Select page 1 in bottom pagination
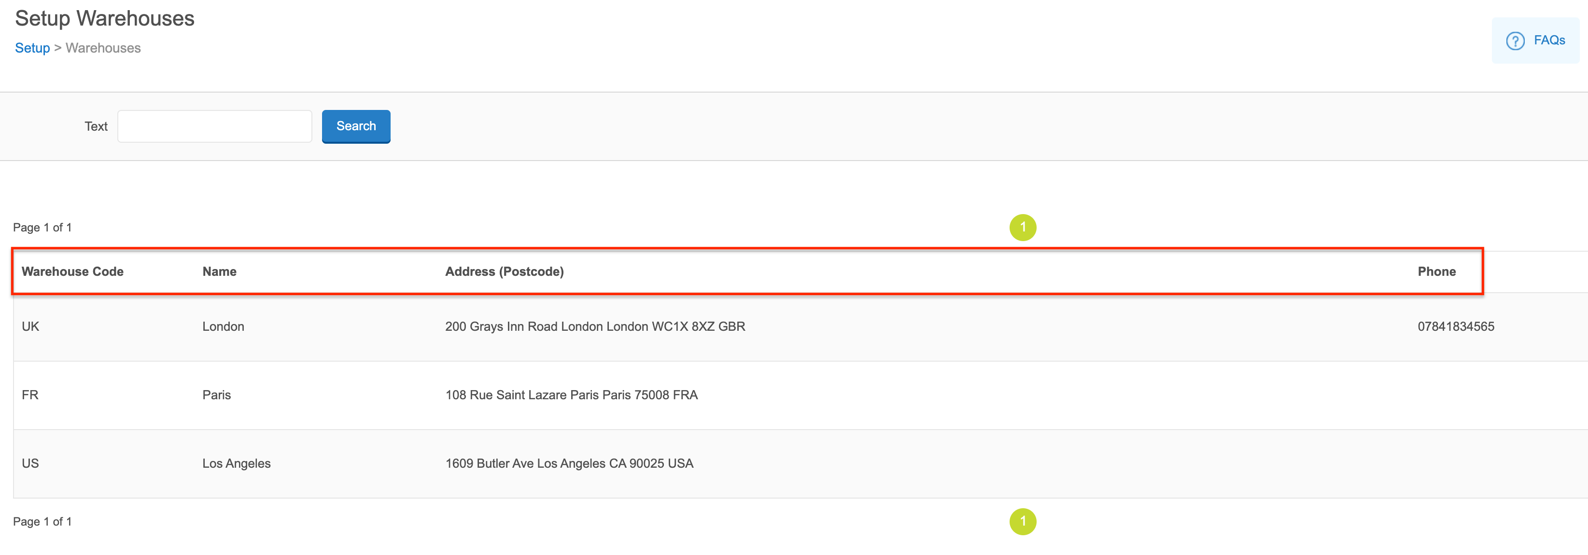This screenshot has width=1588, height=555. pyautogui.click(x=1023, y=521)
